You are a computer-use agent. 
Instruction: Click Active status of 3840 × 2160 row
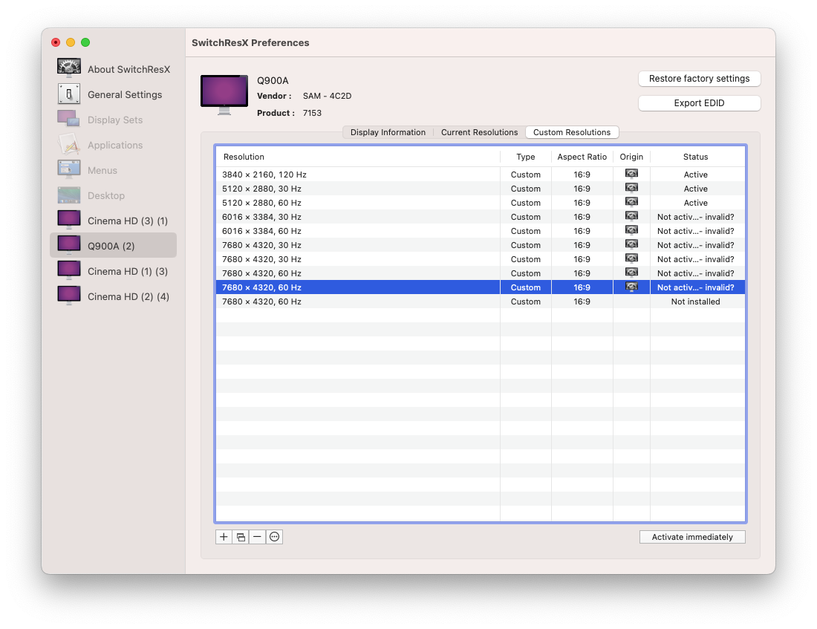click(x=696, y=175)
